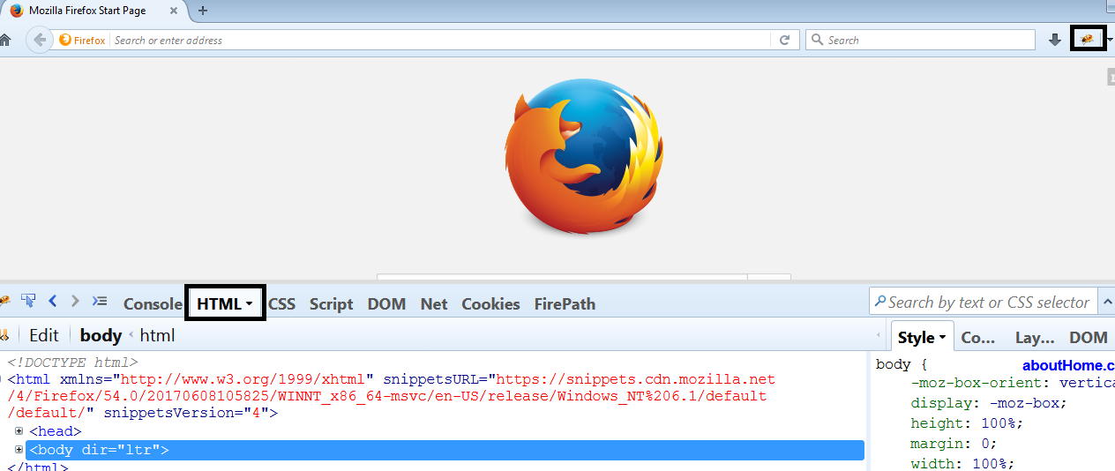Image resolution: width=1115 pixels, height=471 pixels.
Task: Click the Home icon in the toolbar
Action: [4, 40]
